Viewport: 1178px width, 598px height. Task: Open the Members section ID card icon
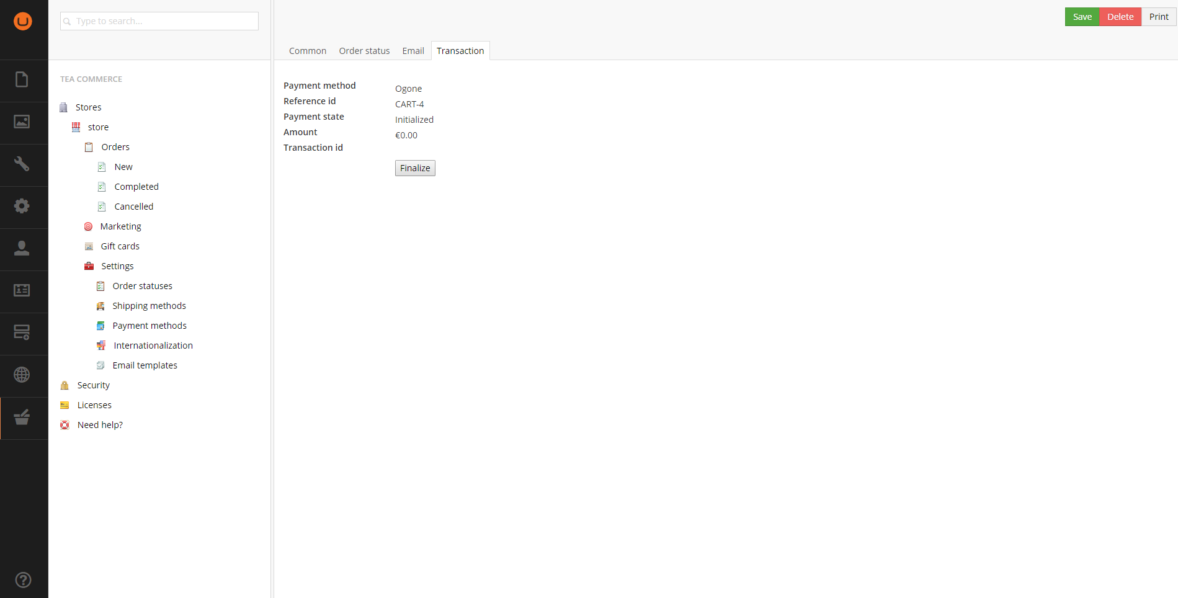[22, 290]
